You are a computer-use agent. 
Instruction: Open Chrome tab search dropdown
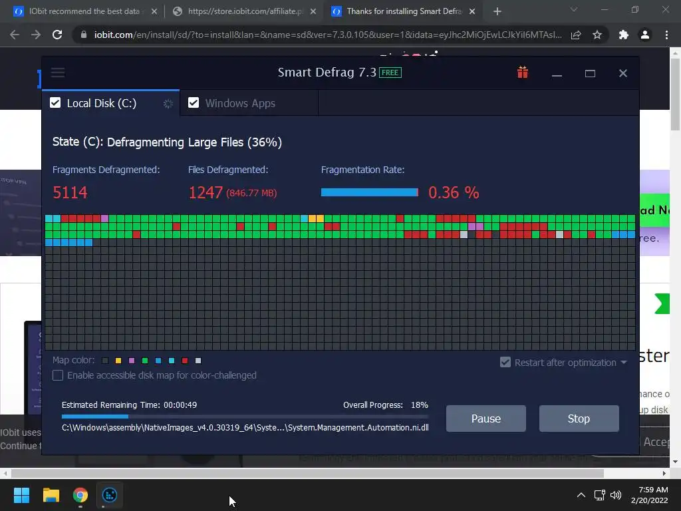tap(574, 9)
